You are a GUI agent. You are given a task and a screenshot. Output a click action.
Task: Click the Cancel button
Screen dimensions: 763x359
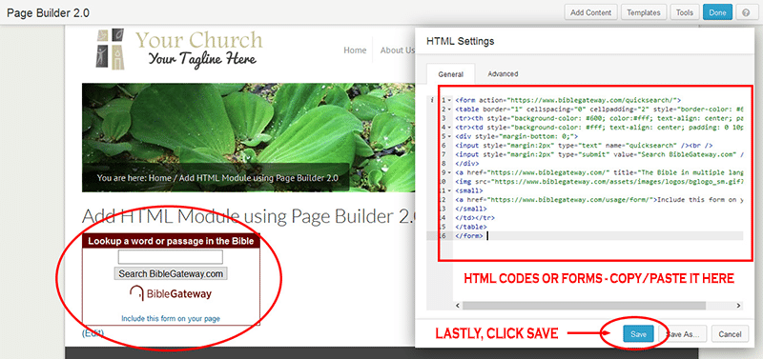click(730, 334)
